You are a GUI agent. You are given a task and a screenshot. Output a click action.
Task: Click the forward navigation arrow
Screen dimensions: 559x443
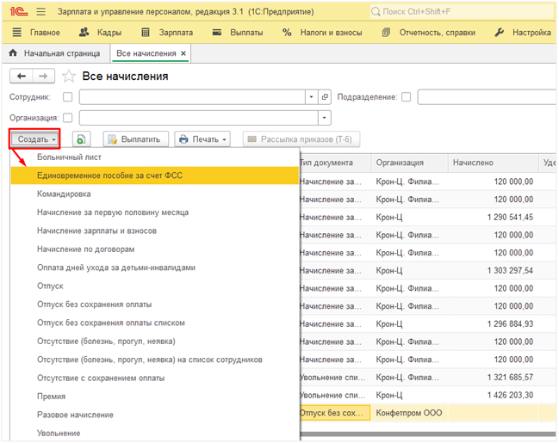pyautogui.click(x=44, y=77)
